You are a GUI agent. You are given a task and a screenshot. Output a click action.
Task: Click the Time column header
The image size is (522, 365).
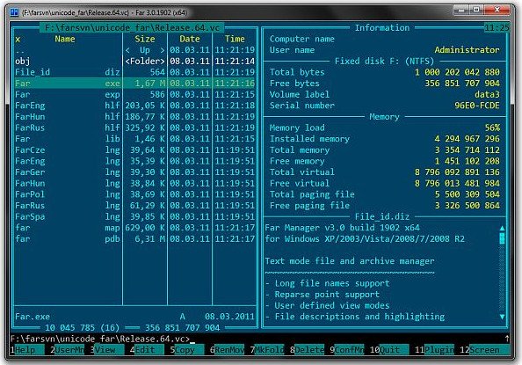tap(235, 39)
